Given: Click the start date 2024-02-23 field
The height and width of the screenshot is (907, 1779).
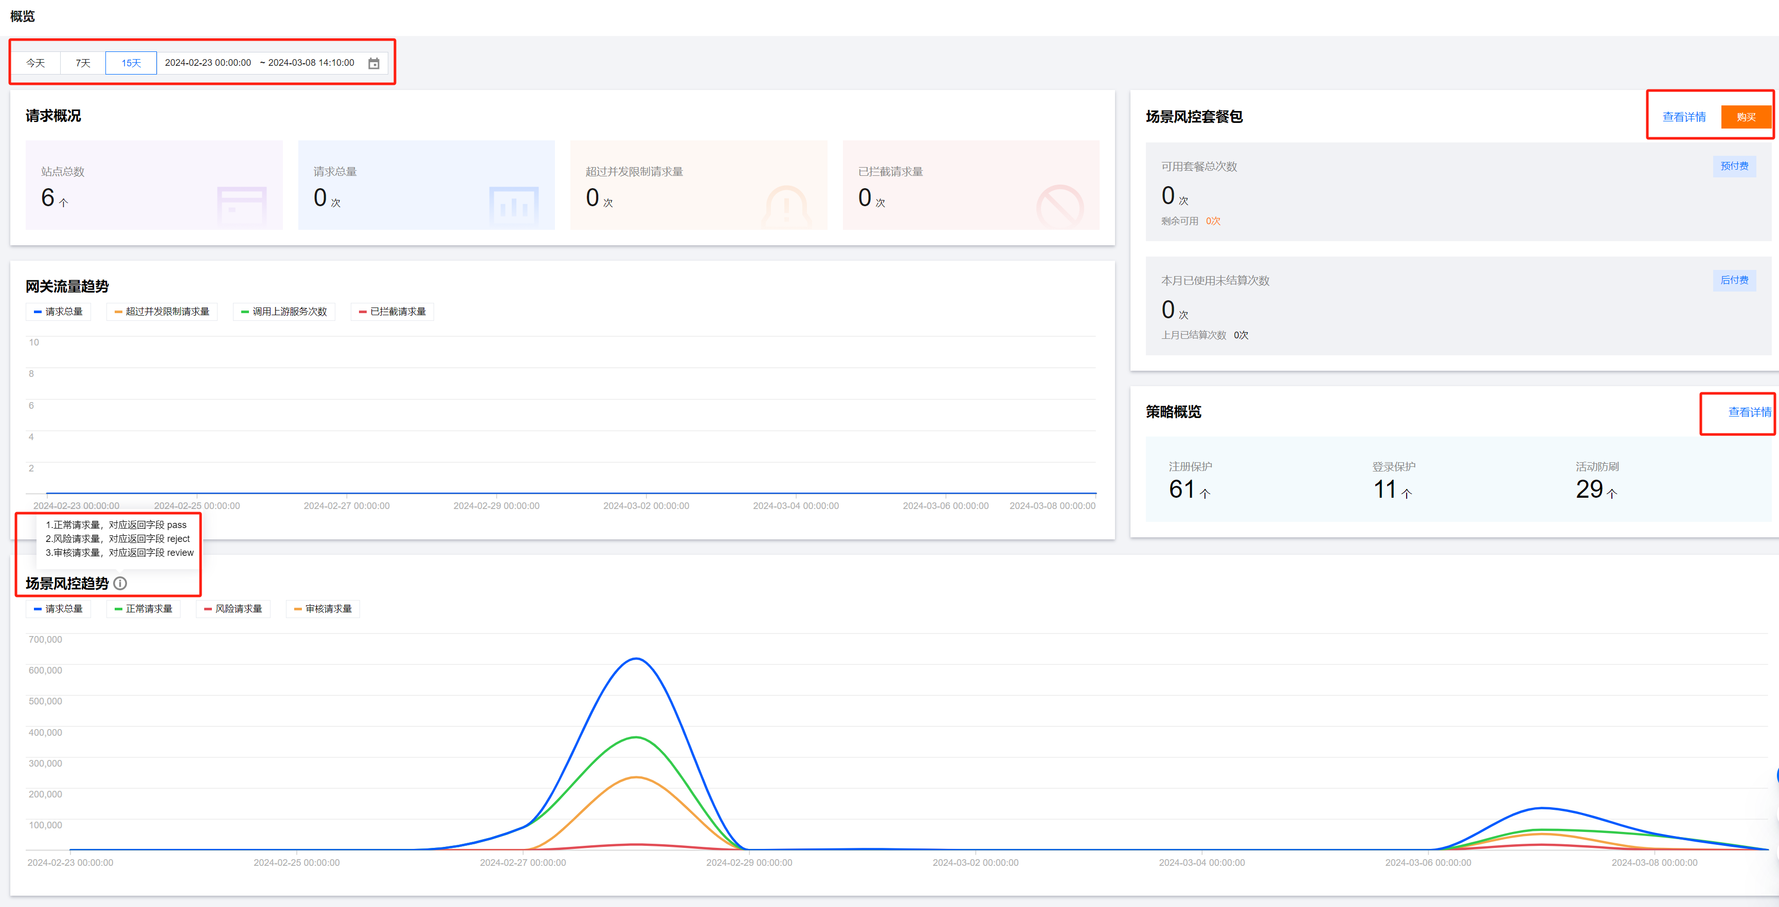Looking at the screenshot, I should pos(208,63).
